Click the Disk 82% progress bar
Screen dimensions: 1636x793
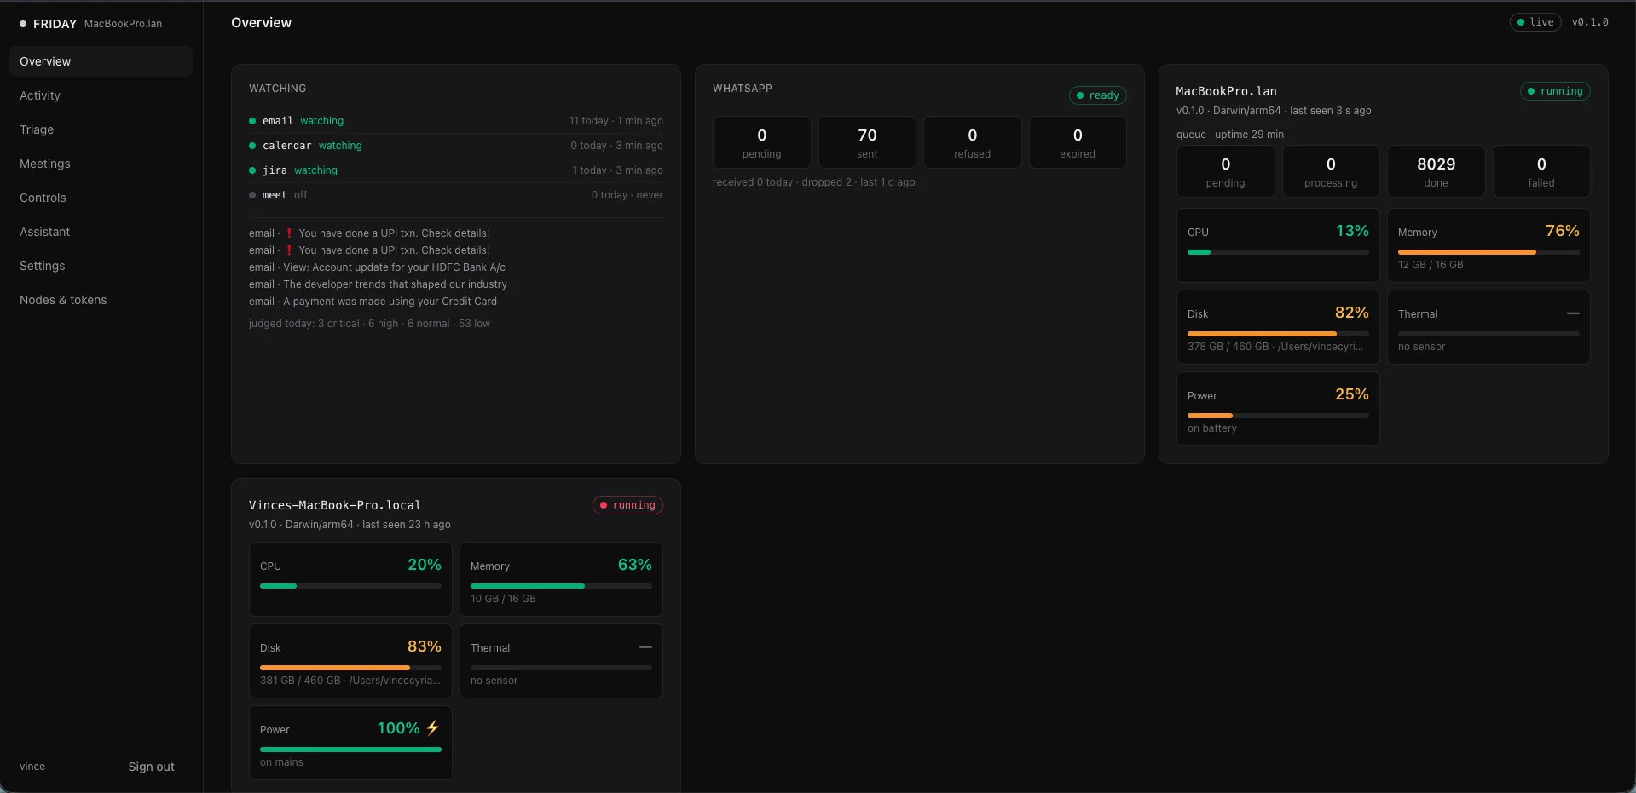coord(1278,334)
